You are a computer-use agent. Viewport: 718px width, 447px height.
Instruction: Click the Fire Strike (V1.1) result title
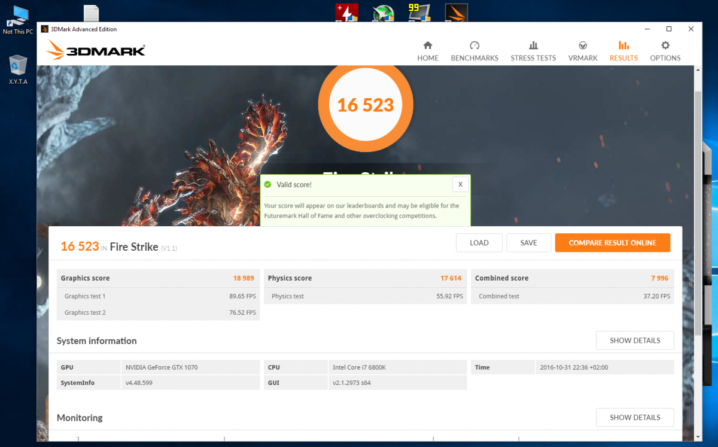click(x=144, y=247)
